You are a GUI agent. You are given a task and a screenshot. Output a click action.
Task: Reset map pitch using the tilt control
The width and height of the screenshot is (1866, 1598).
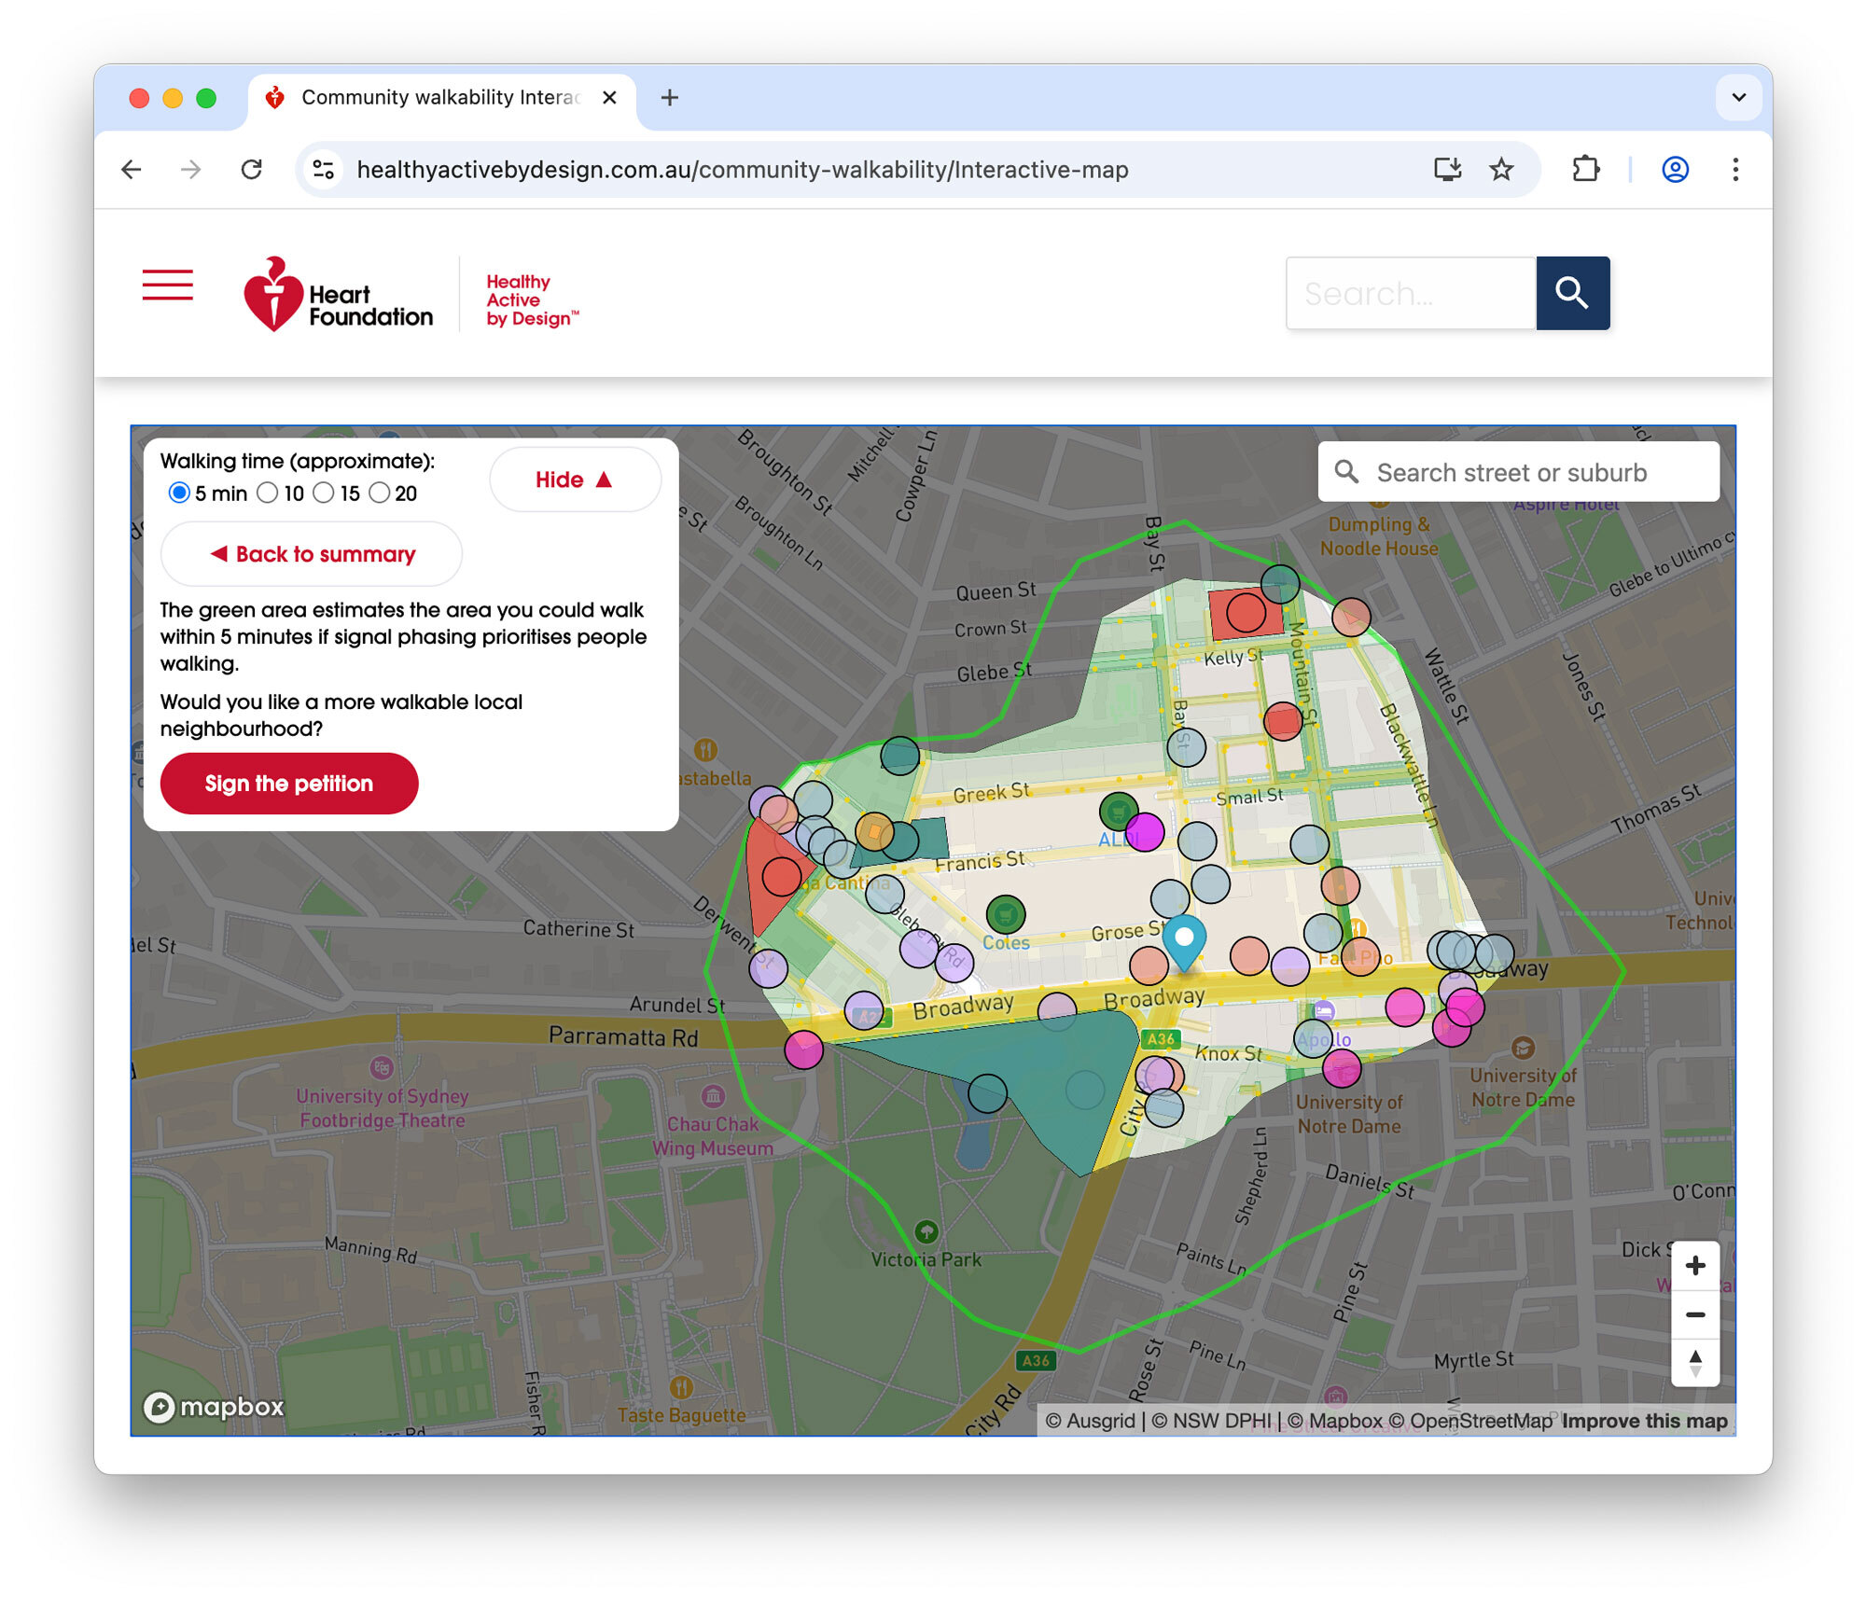point(1695,1363)
